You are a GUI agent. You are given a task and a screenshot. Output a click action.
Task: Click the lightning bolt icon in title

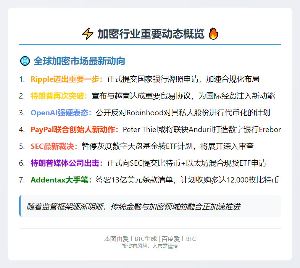point(87,34)
